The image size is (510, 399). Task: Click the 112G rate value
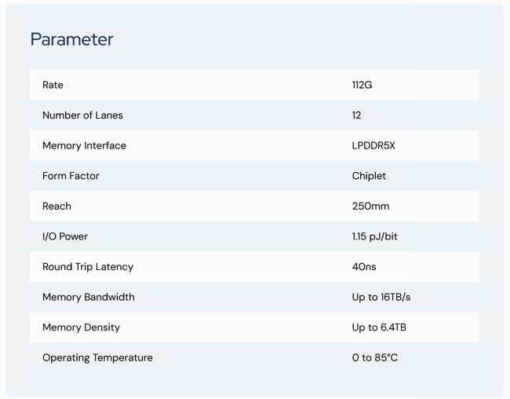(362, 85)
